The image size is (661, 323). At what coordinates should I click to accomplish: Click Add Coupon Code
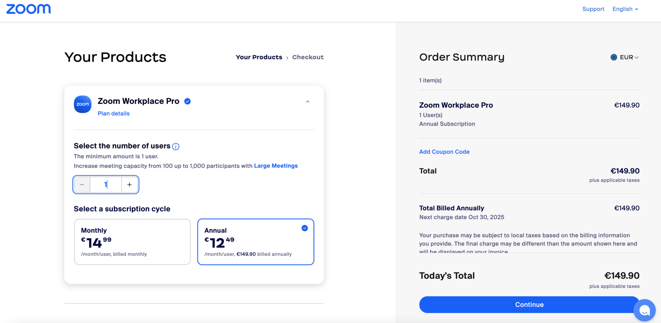pos(444,152)
